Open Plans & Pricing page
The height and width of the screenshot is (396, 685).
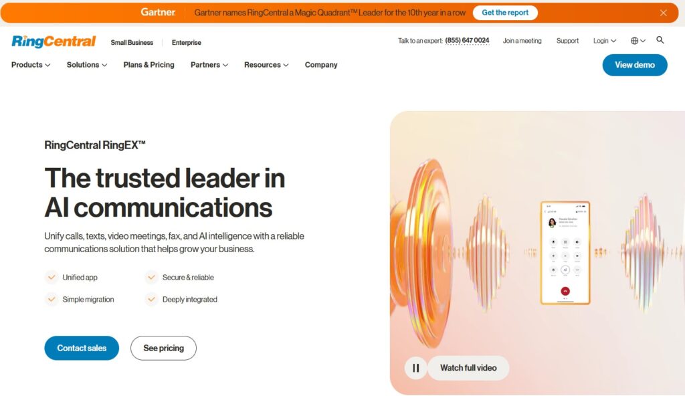(x=149, y=65)
